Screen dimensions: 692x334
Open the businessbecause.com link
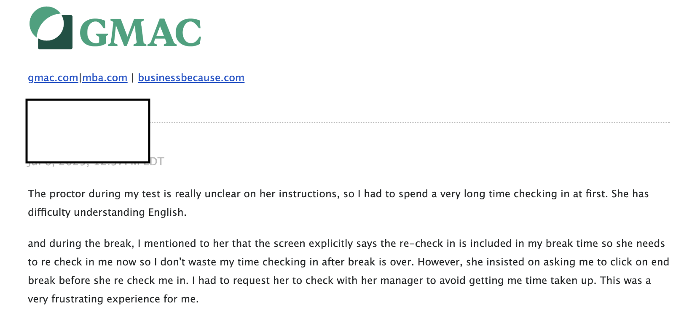tap(191, 78)
